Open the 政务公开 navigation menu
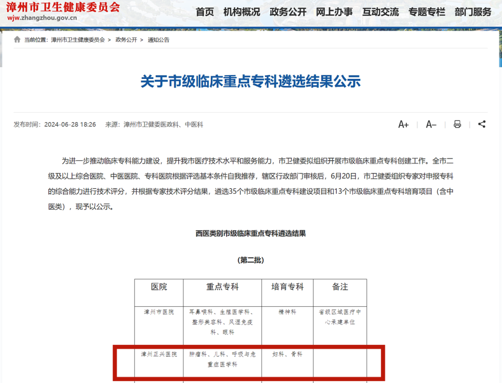 click(288, 12)
